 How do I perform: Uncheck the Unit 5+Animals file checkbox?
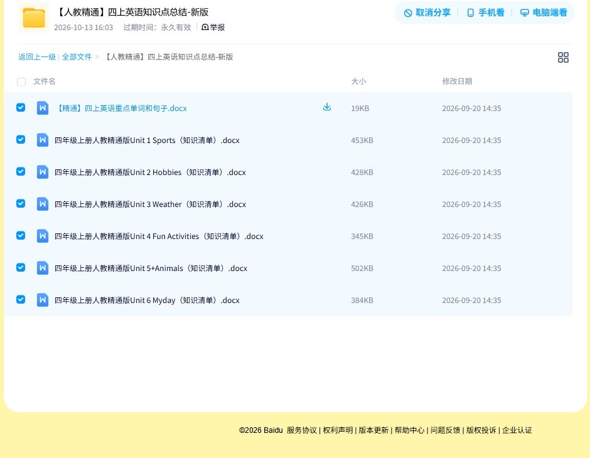point(21,267)
